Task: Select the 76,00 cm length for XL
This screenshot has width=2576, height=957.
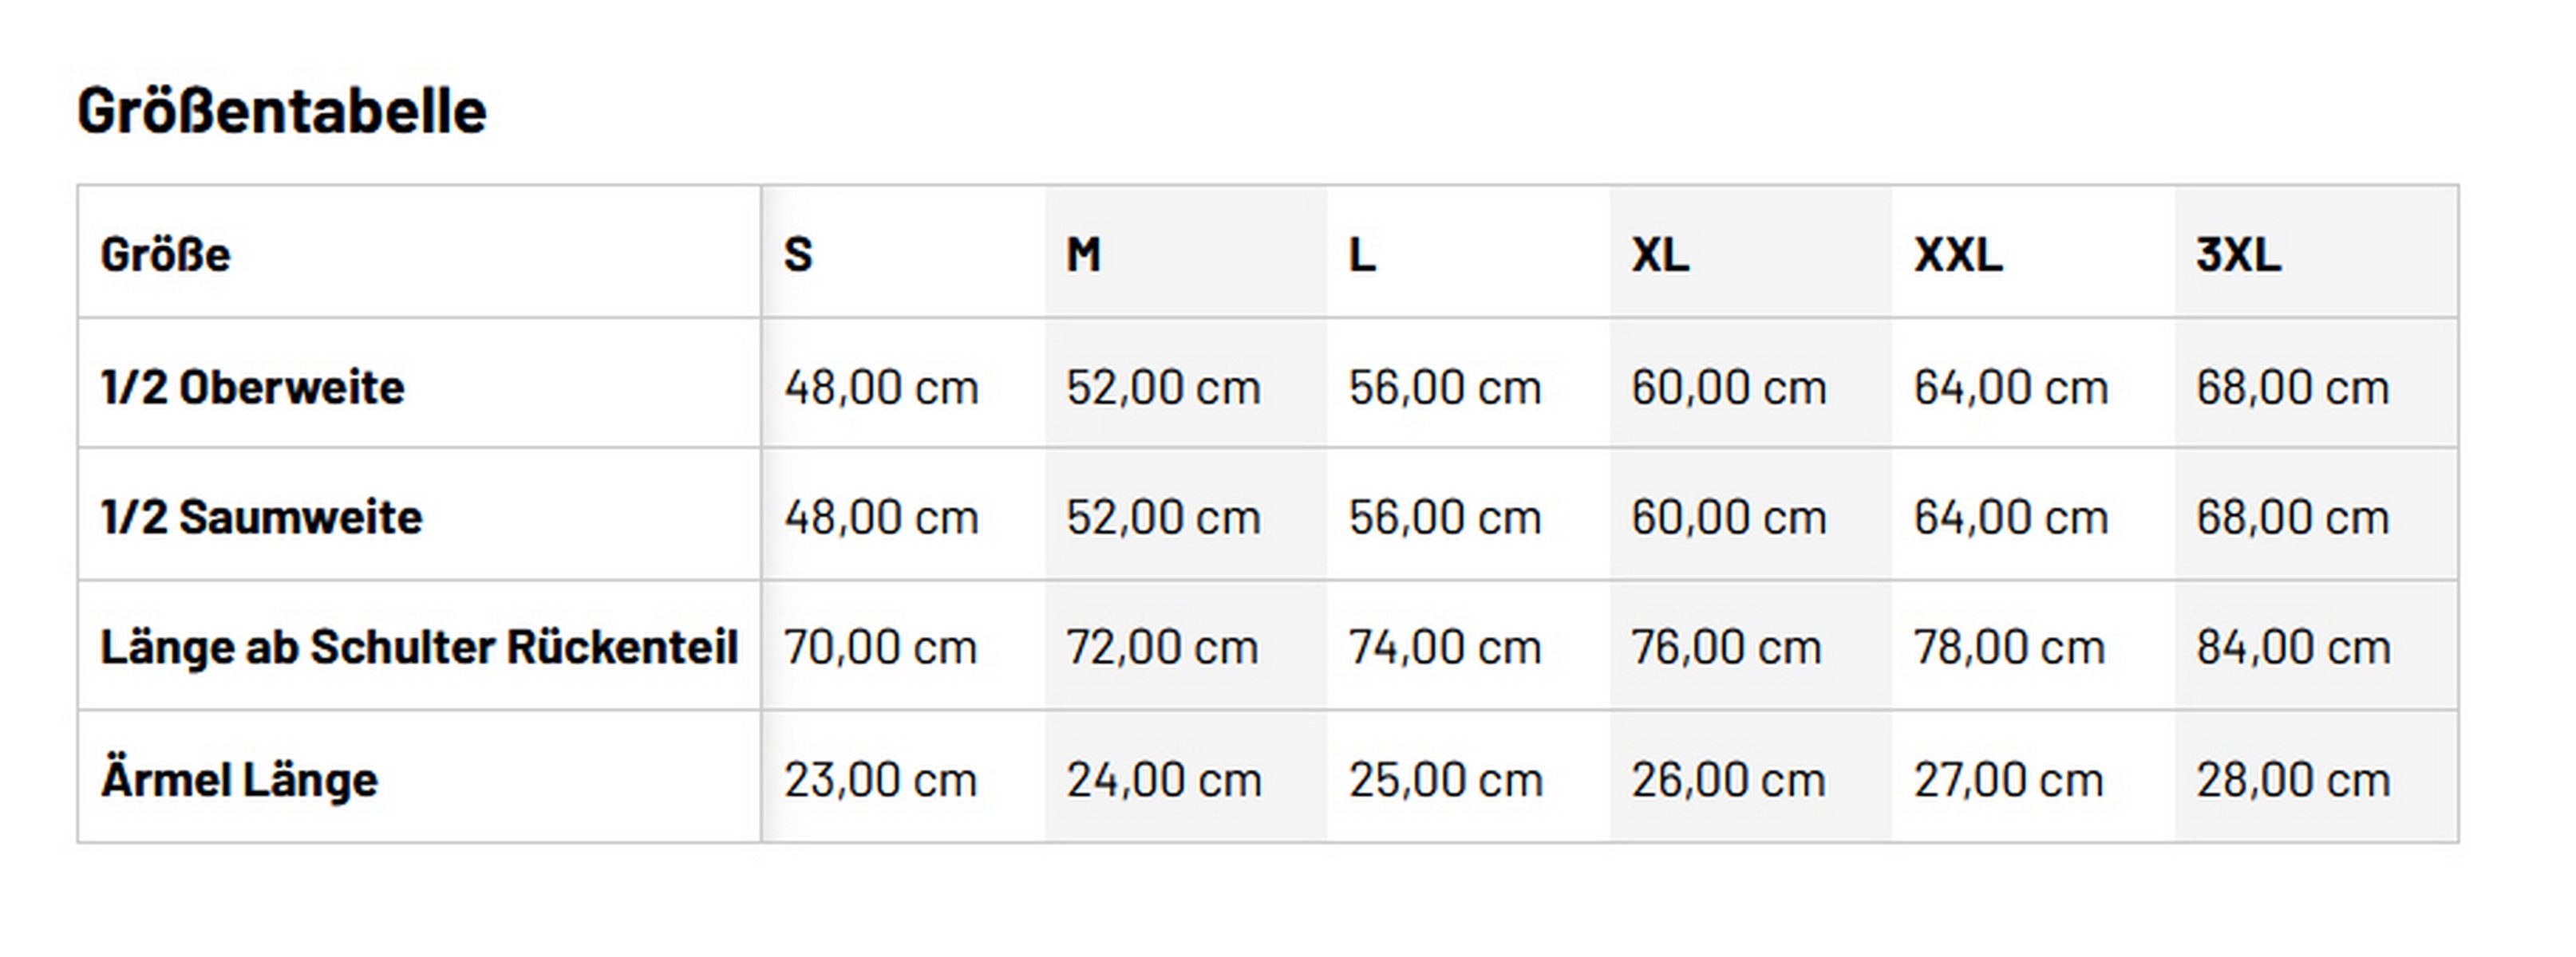Action: pos(1727,648)
